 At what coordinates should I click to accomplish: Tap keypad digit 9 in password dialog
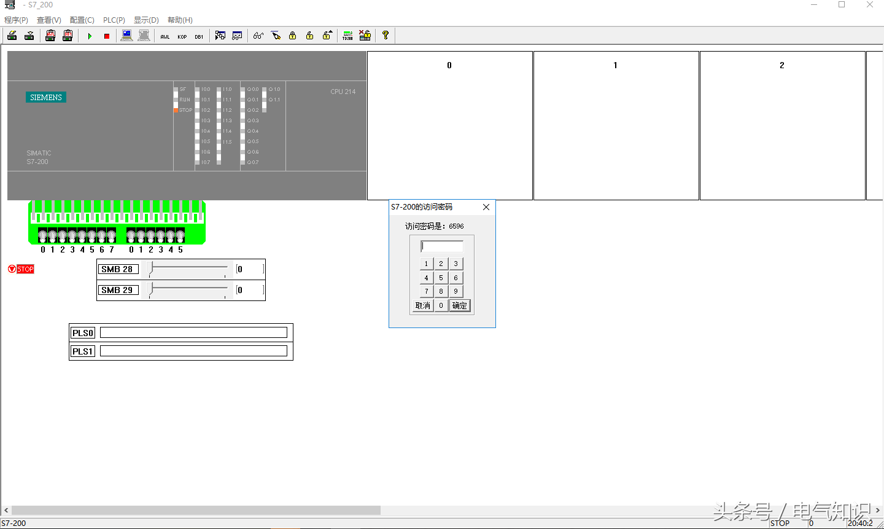pyautogui.click(x=456, y=291)
